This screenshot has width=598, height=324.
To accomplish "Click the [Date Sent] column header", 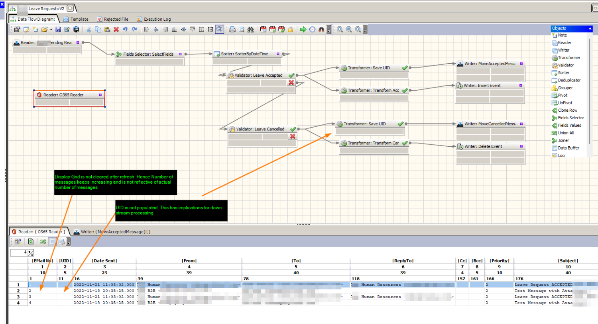I will pyautogui.click(x=104, y=261).
